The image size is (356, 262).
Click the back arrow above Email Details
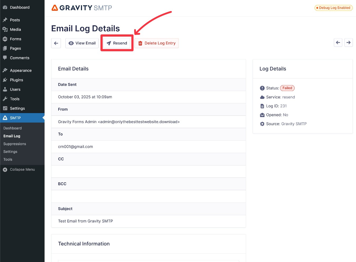point(56,43)
